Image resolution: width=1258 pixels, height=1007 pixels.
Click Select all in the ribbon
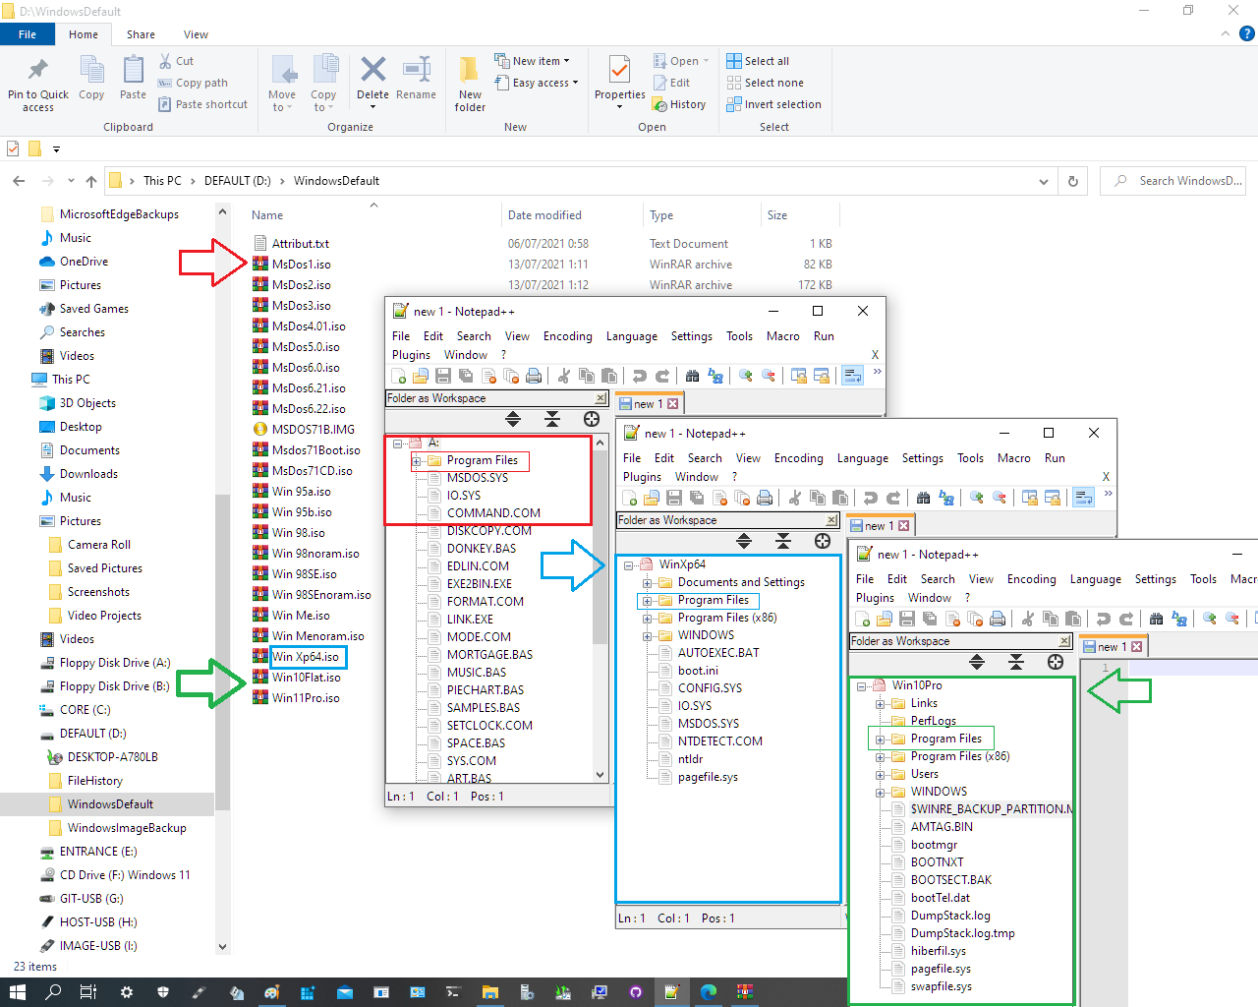click(x=758, y=61)
